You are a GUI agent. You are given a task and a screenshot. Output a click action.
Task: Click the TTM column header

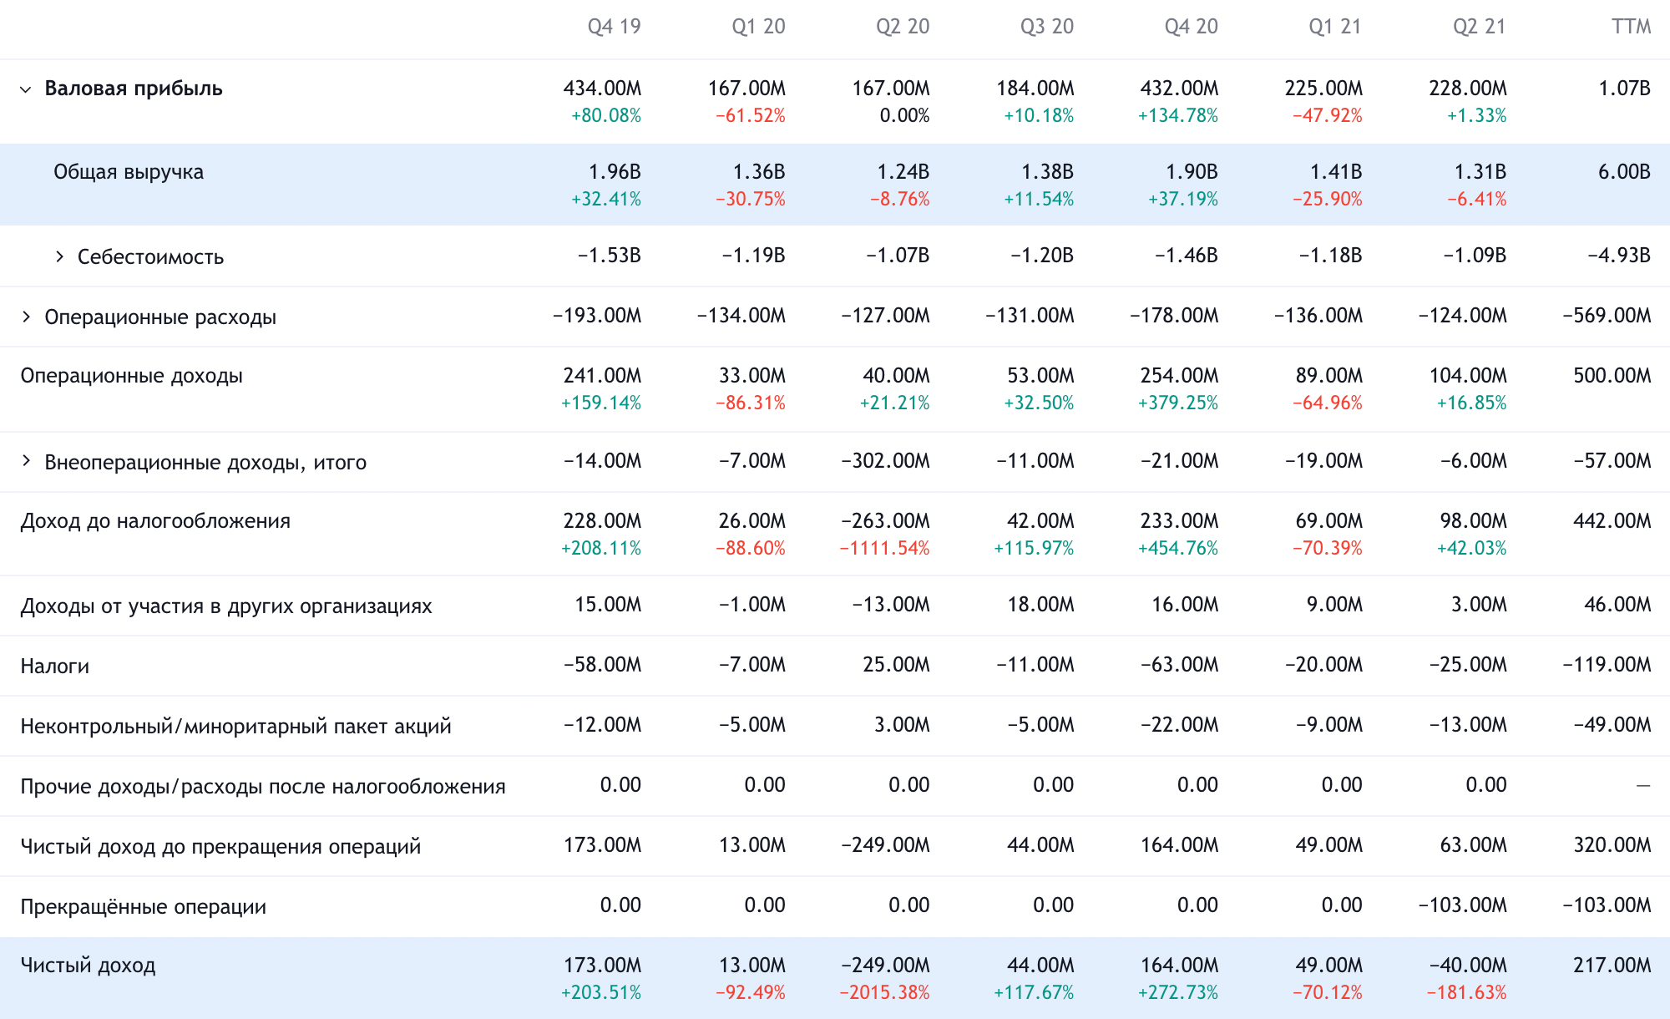(1632, 27)
